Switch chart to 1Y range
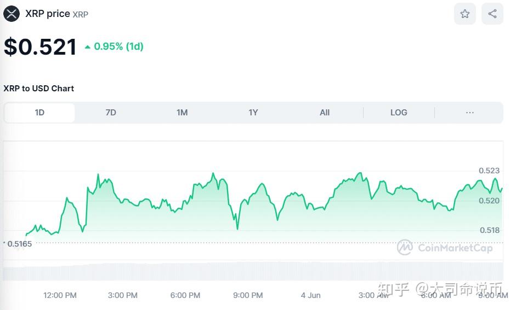Viewport: 516px width, 310px height. click(x=253, y=113)
